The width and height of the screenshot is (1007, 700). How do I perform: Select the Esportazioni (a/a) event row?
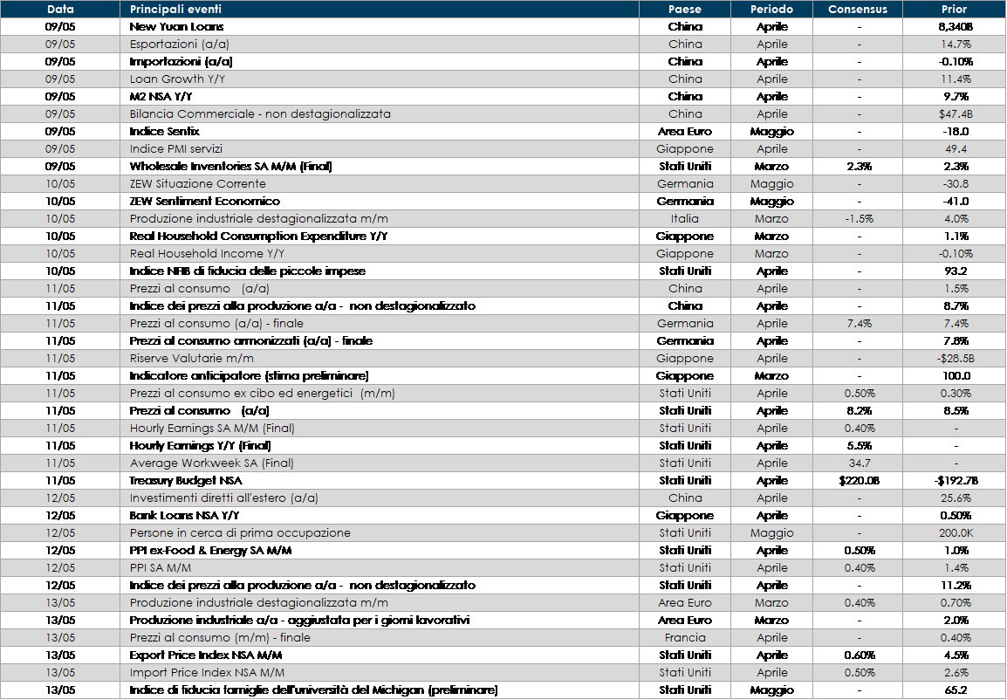point(180,44)
